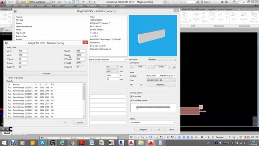This screenshot has height=146, width=259.
Task: Open the View mode Rendered dropdown
Action: 162,59
